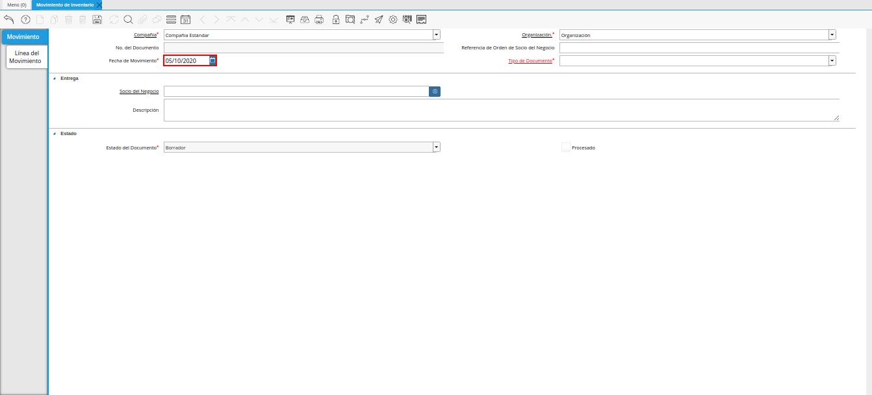Click the detail record down chevron
This screenshot has height=395, width=872.
tap(259, 19)
